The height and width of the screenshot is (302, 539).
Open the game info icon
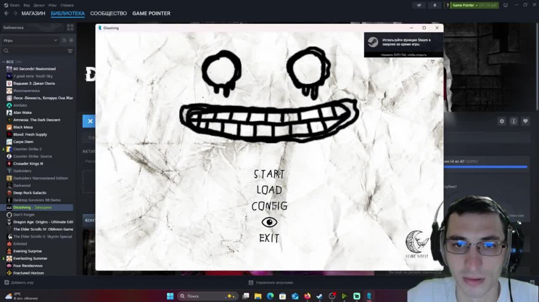pyautogui.click(x=513, y=121)
